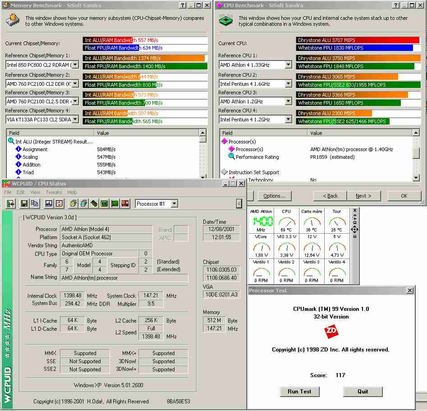Open the AMD Athlon 1.2GHz reference dropdown
The width and height of the screenshot is (427, 411).
pyautogui.click(x=289, y=101)
